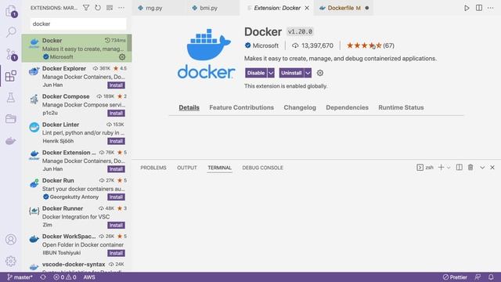Synchronize changes icon in status bar

pyautogui.click(x=43, y=277)
